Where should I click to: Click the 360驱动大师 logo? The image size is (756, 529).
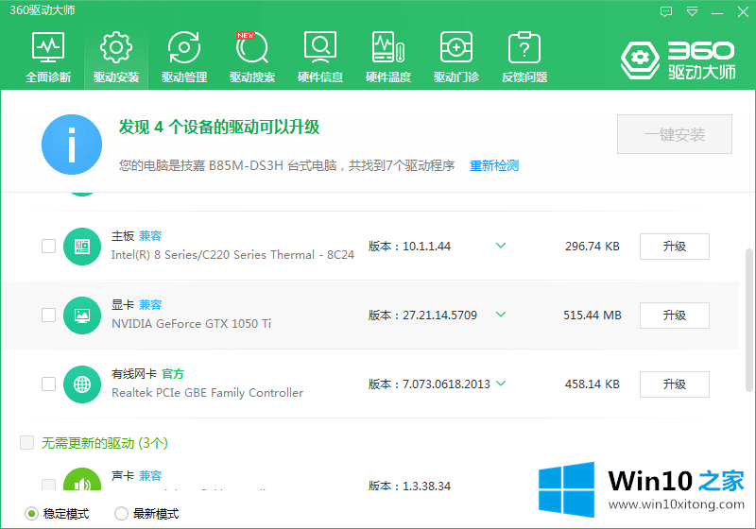(x=679, y=60)
